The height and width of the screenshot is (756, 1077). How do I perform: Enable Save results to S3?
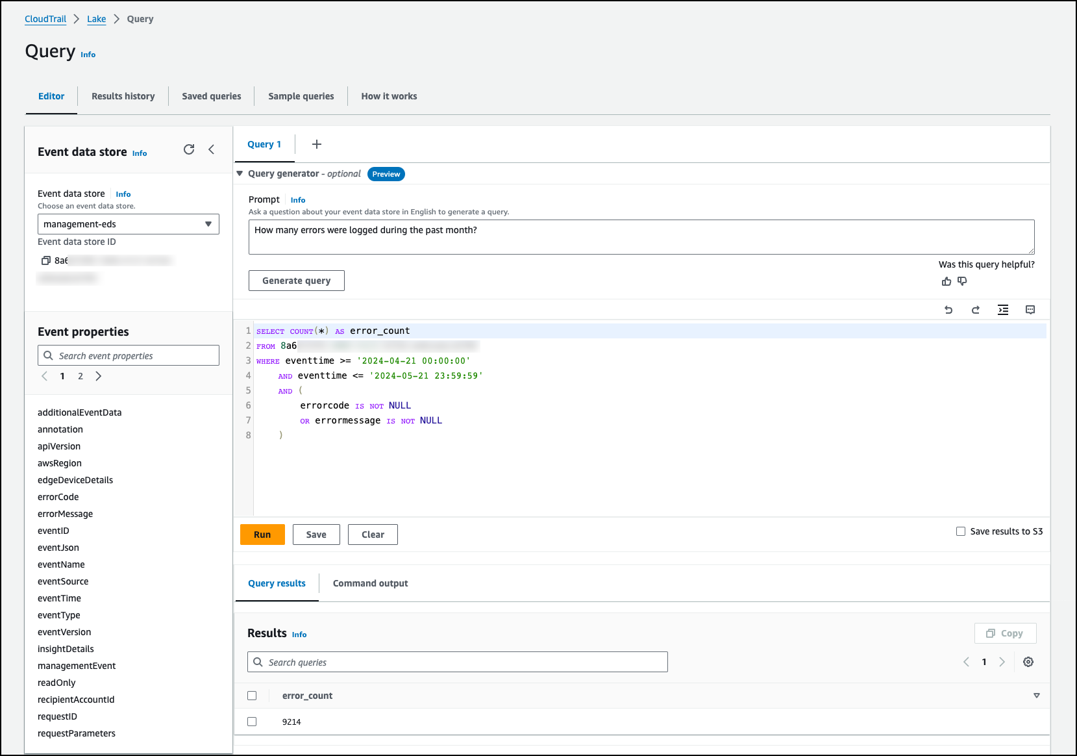click(x=960, y=531)
